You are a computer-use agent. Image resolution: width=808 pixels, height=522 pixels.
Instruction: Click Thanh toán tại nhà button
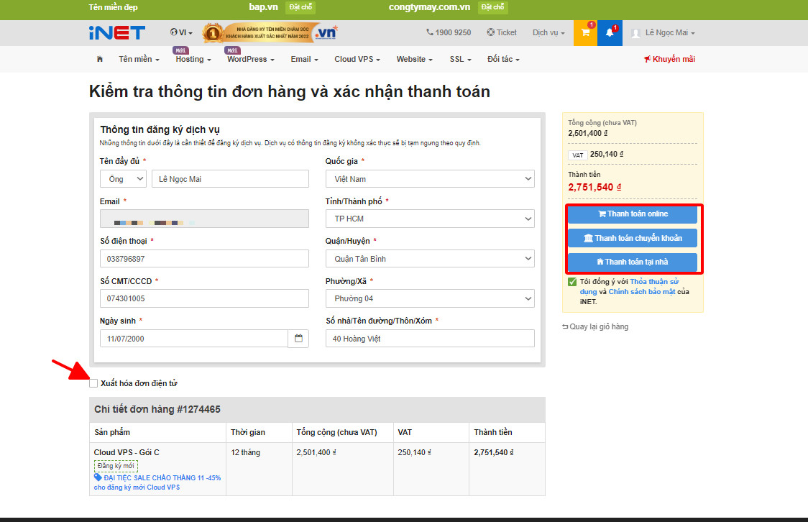point(633,262)
